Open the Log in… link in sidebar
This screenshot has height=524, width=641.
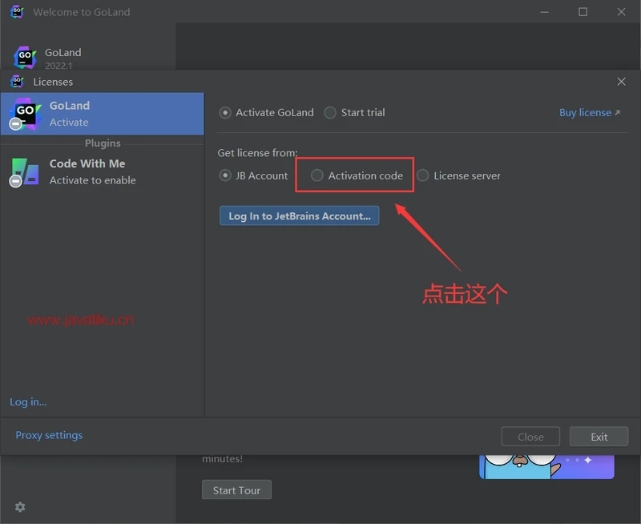(28, 402)
